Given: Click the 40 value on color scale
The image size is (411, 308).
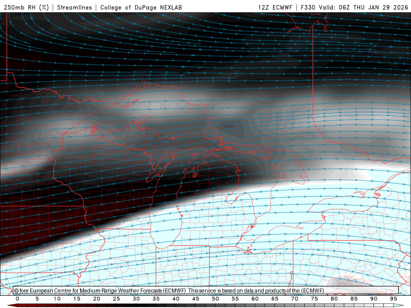Looking at the screenshot, I should tap(176, 299).
